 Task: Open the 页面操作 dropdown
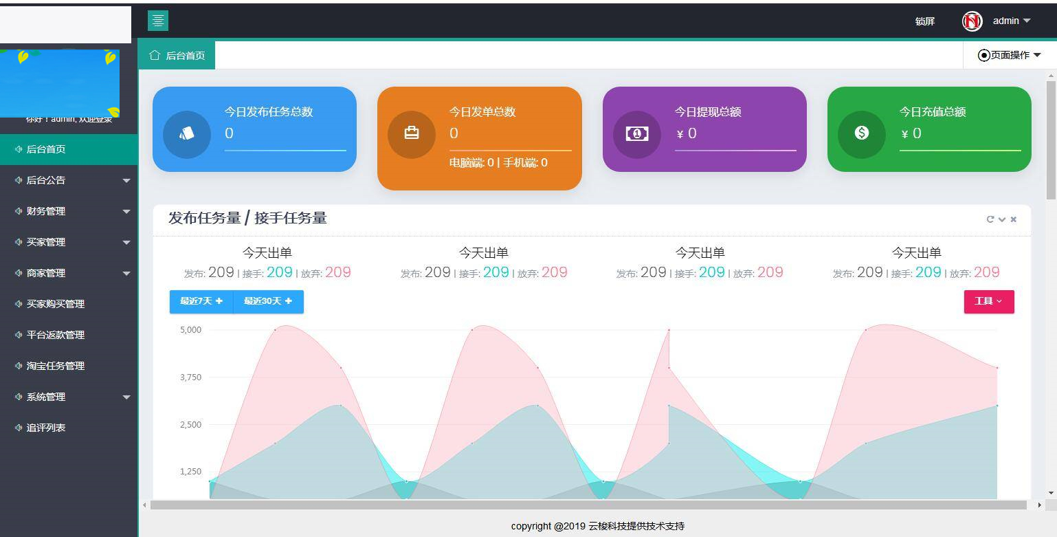pyautogui.click(x=1006, y=55)
